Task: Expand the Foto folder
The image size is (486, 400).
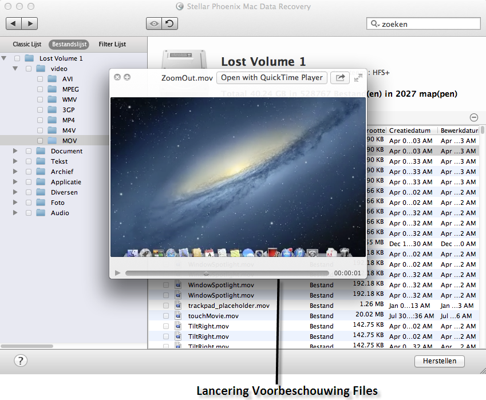Action: pos(15,203)
